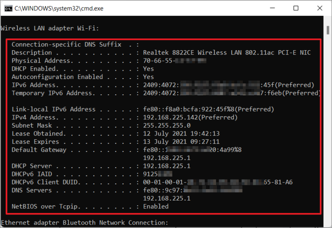The image size is (332, 228).
Task: Click the DHCPv6 IAID value 9125
Action: click(x=157, y=174)
